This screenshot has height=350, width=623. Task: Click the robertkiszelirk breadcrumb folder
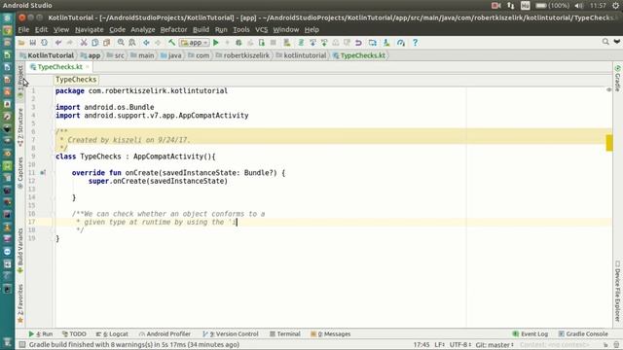pos(242,55)
